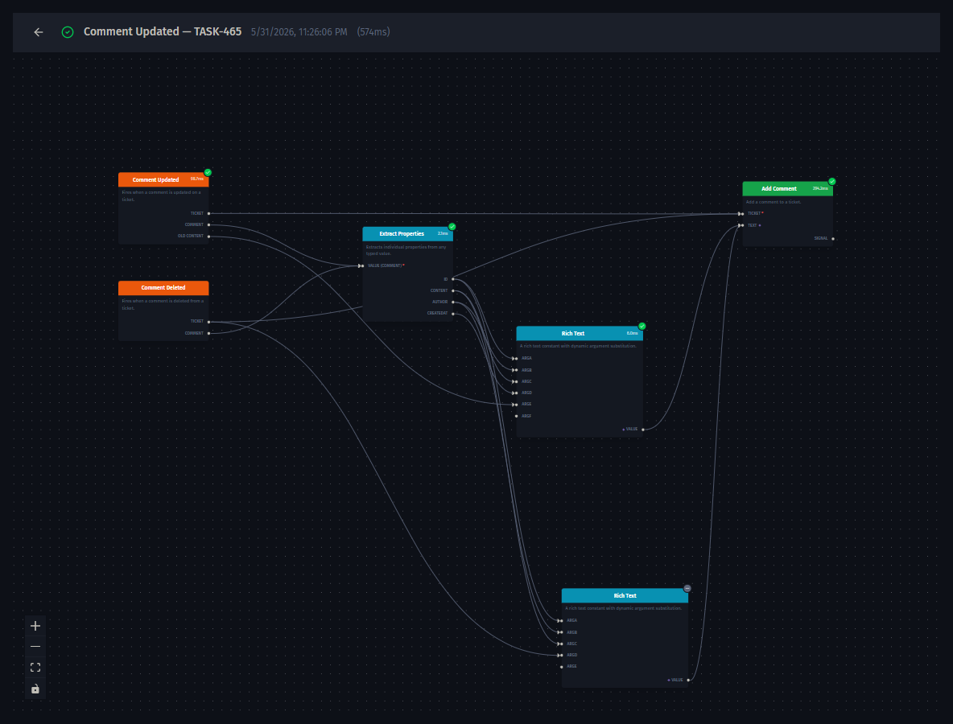953x724 pixels.
Task: Go back using the arrow icon
Action: (x=39, y=32)
